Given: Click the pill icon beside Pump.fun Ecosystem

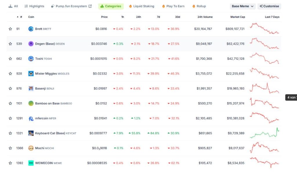Looking at the screenshot, I should click(53, 6).
